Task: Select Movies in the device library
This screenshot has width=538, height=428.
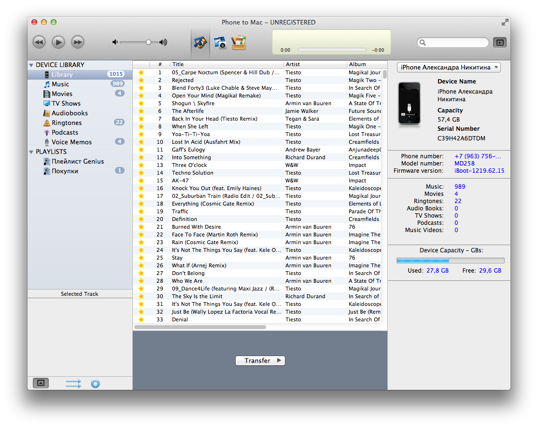Action: [62, 94]
